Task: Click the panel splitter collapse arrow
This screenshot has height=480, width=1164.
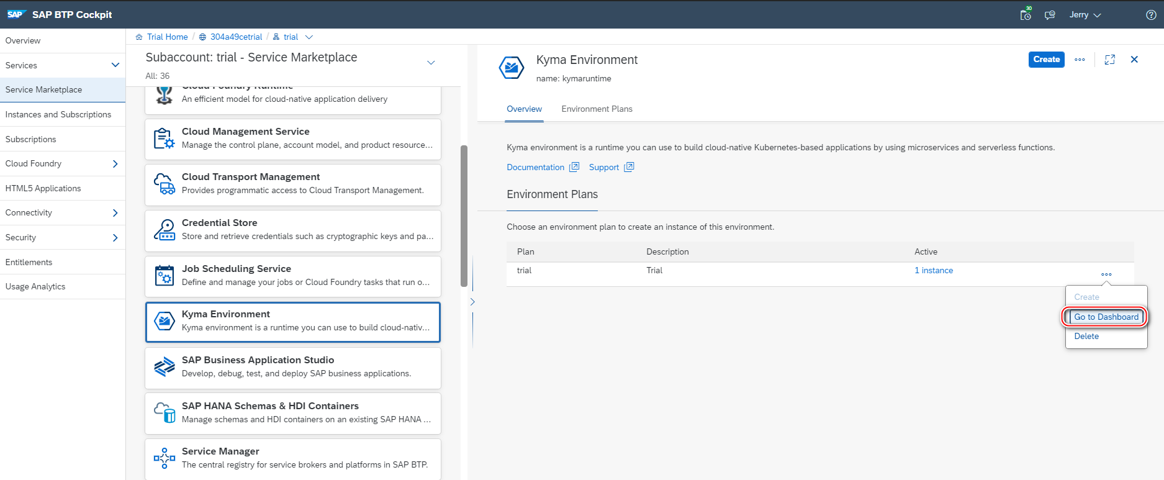Action: [472, 302]
